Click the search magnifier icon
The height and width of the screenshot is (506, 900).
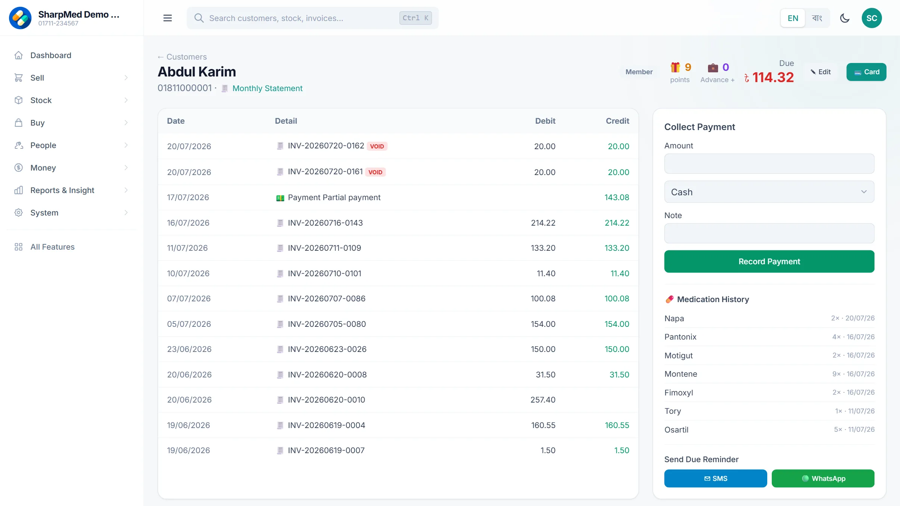click(x=199, y=18)
